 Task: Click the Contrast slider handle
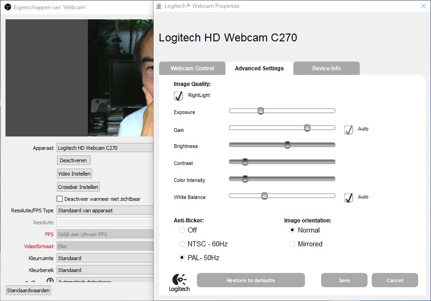point(245,162)
